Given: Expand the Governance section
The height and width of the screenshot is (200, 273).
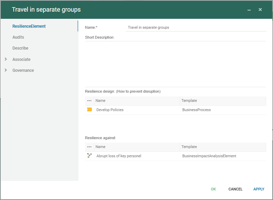Looking at the screenshot, I should pos(6,70).
